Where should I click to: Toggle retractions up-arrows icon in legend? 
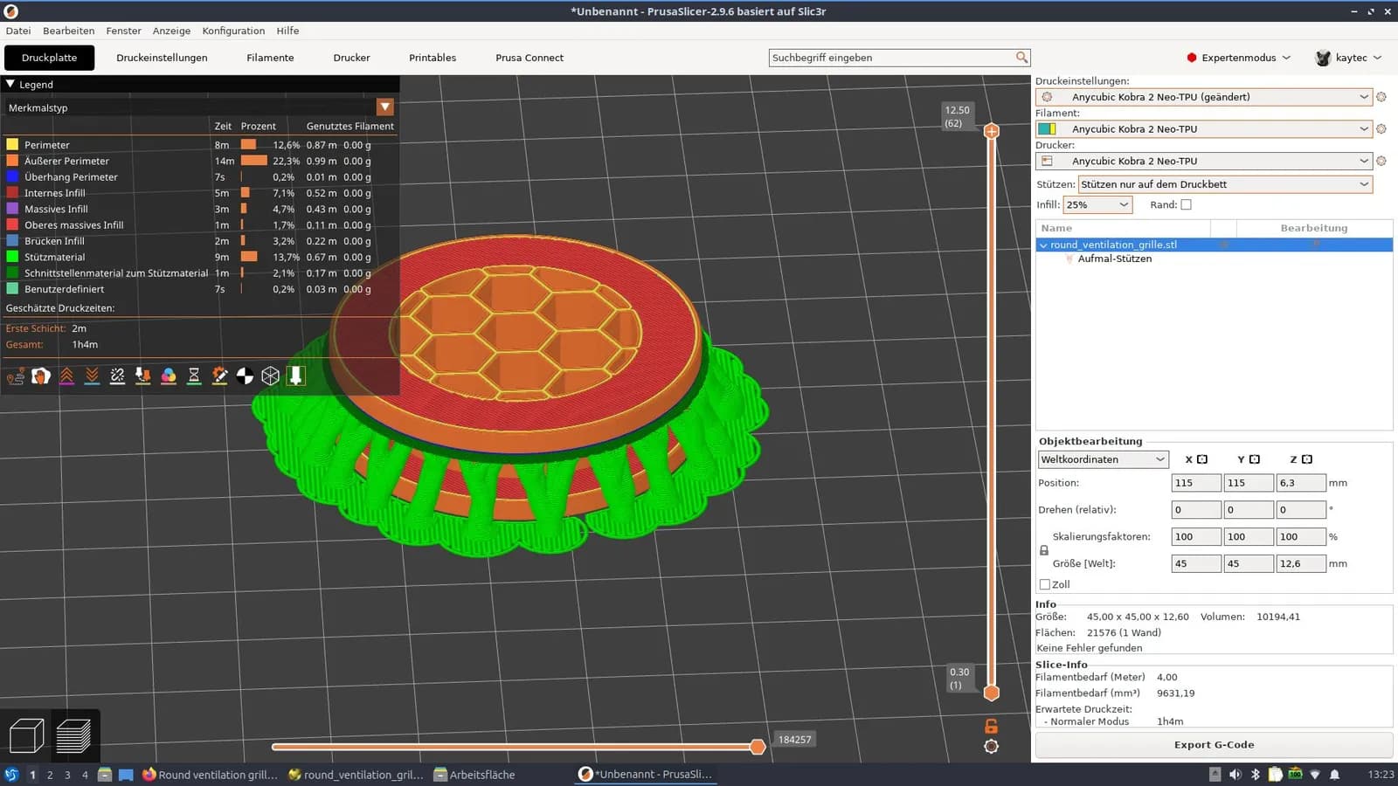[x=66, y=376]
